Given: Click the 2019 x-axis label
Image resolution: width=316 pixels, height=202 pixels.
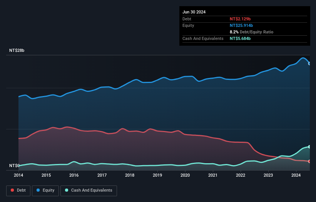Looking at the screenshot, I should click(x=157, y=175).
